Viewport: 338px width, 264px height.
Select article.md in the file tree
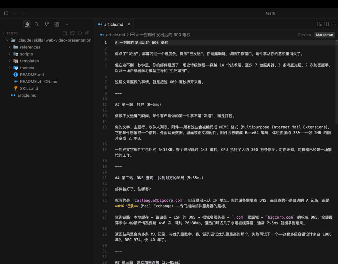pos(27,95)
